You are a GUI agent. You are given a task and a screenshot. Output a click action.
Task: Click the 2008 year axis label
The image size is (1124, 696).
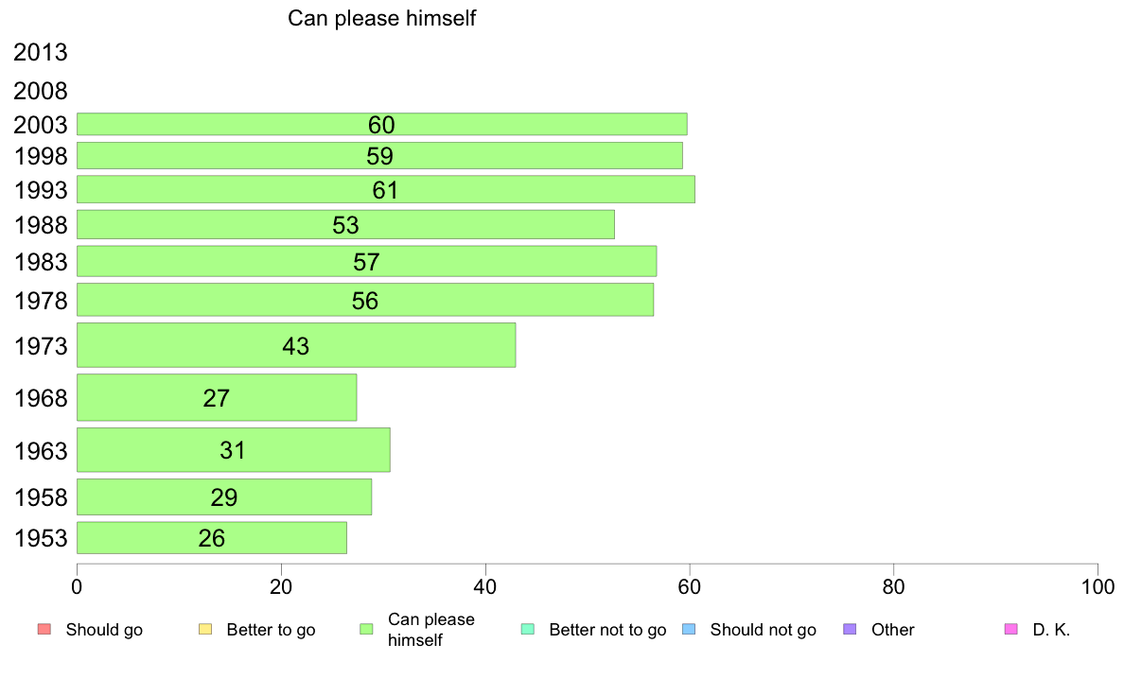coord(40,91)
